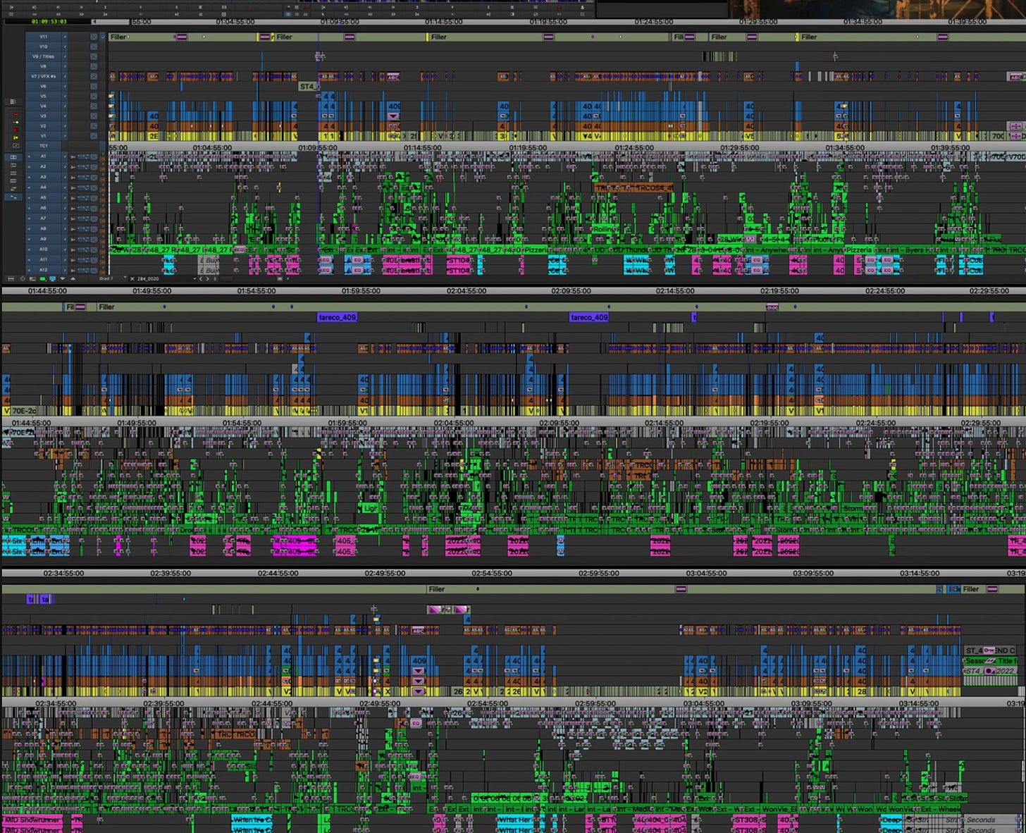Enable the red Overwrite Trim tool
The image size is (1026, 833).
coord(16,130)
